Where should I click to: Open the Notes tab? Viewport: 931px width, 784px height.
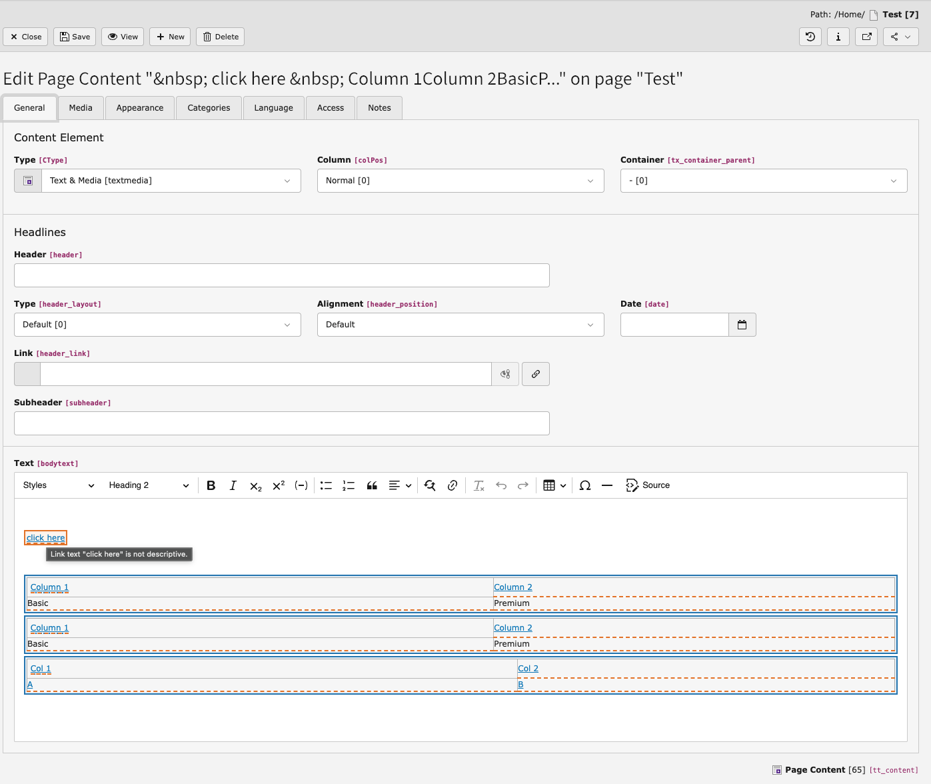(x=379, y=108)
